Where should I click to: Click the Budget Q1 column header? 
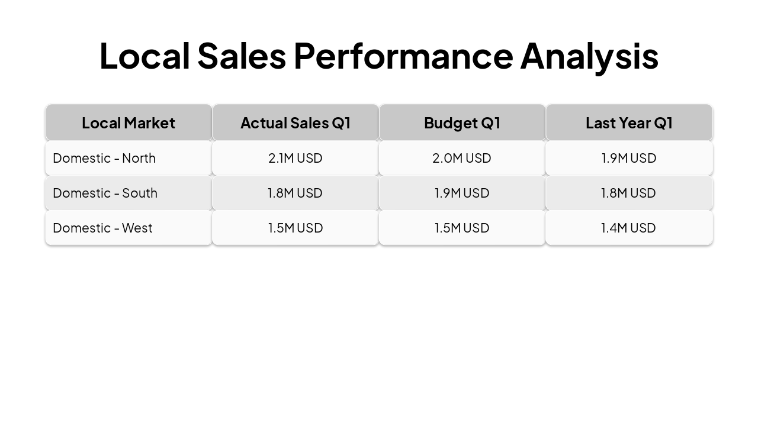462,122
